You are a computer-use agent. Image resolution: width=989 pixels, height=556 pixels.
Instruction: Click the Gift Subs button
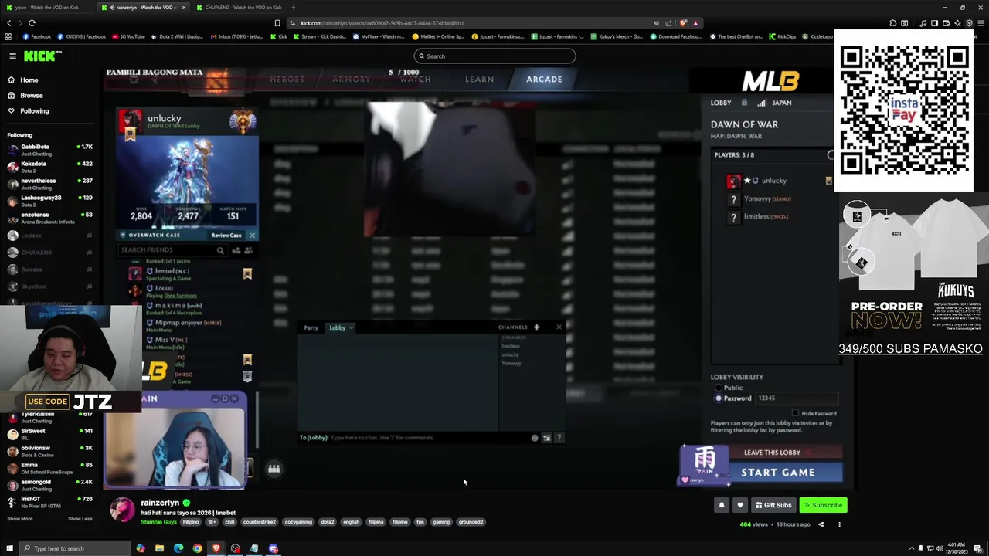point(773,505)
